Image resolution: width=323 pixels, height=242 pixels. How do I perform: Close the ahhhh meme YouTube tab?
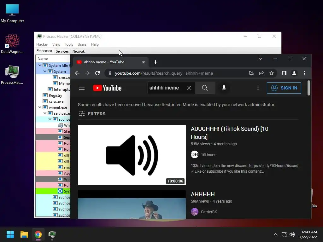(x=144, y=62)
